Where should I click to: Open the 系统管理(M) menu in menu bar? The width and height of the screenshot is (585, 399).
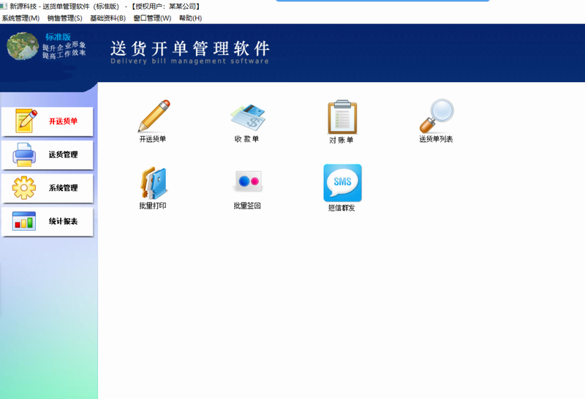click(x=20, y=18)
